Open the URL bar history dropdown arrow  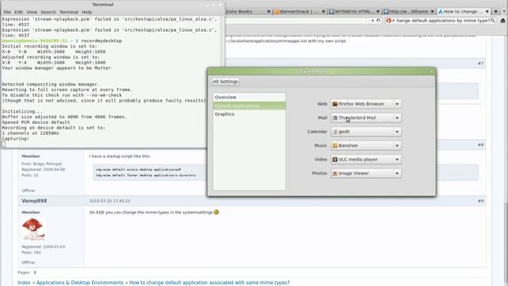[372, 21]
